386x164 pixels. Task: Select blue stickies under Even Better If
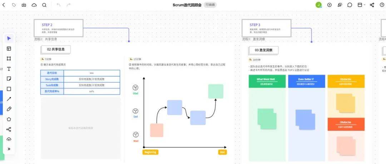point(306,119)
